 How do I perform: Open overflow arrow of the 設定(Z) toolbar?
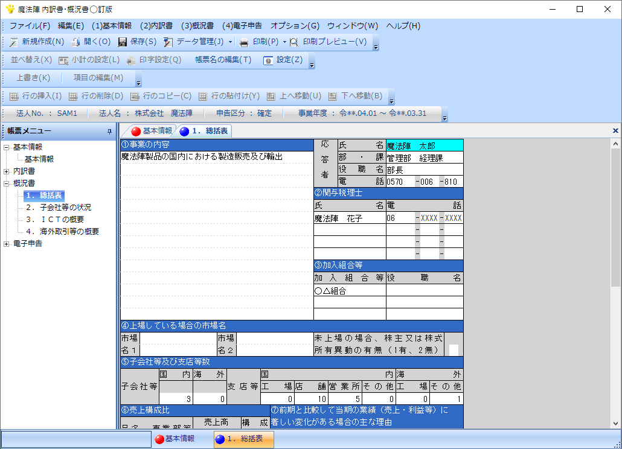pos(312,61)
